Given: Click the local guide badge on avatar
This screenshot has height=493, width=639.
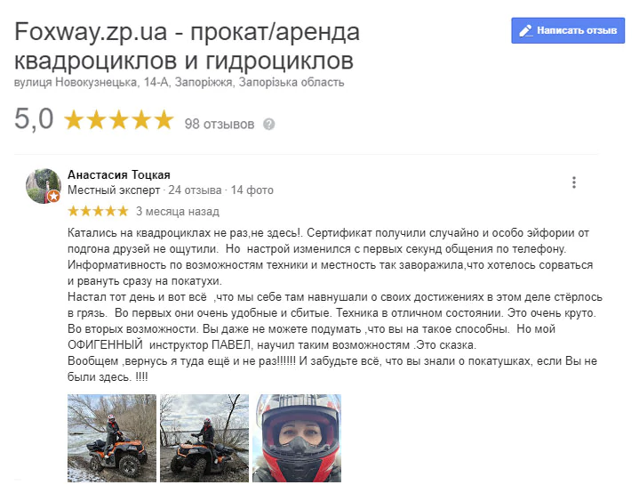Looking at the screenshot, I should pos(53,197).
